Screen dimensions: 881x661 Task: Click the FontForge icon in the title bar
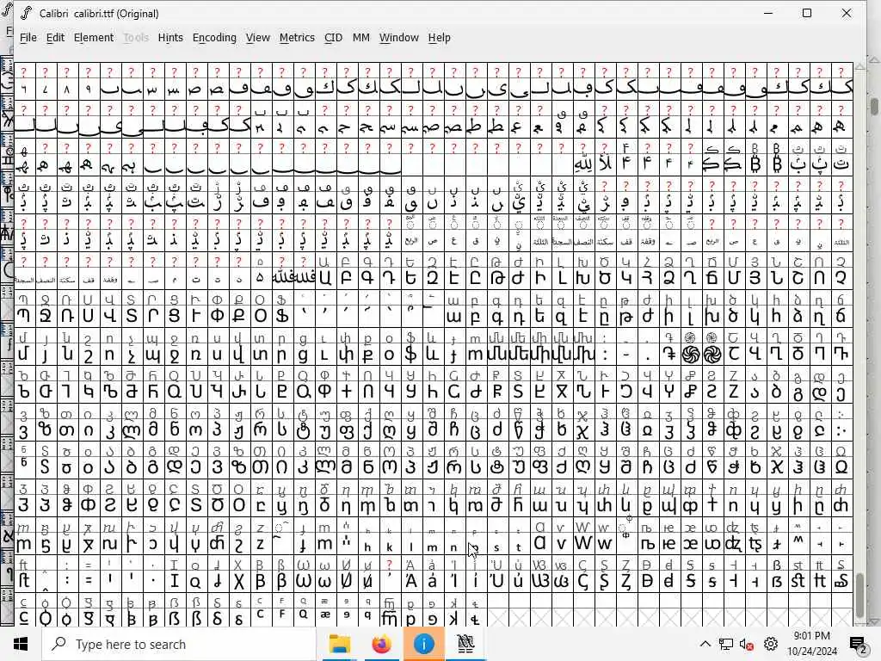pyautogui.click(x=26, y=13)
